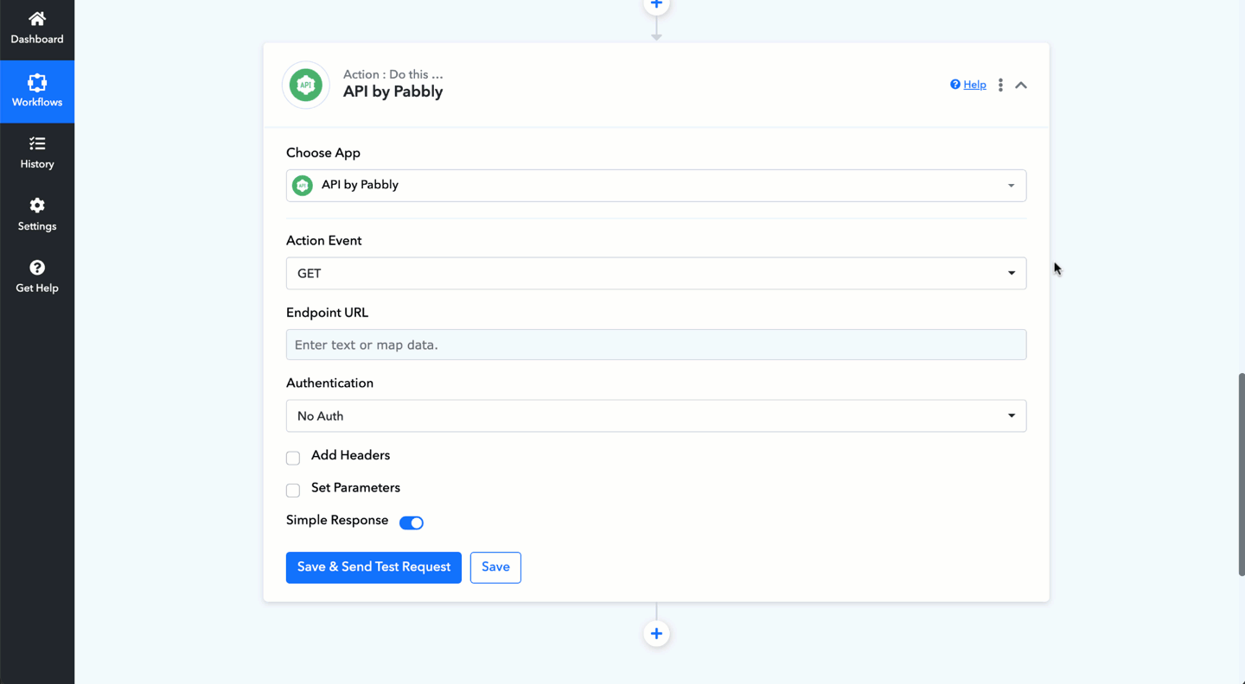The width and height of the screenshot is (1245, 684).
Task: Open the Action Event GET dropdown
Action: [656, 273]
